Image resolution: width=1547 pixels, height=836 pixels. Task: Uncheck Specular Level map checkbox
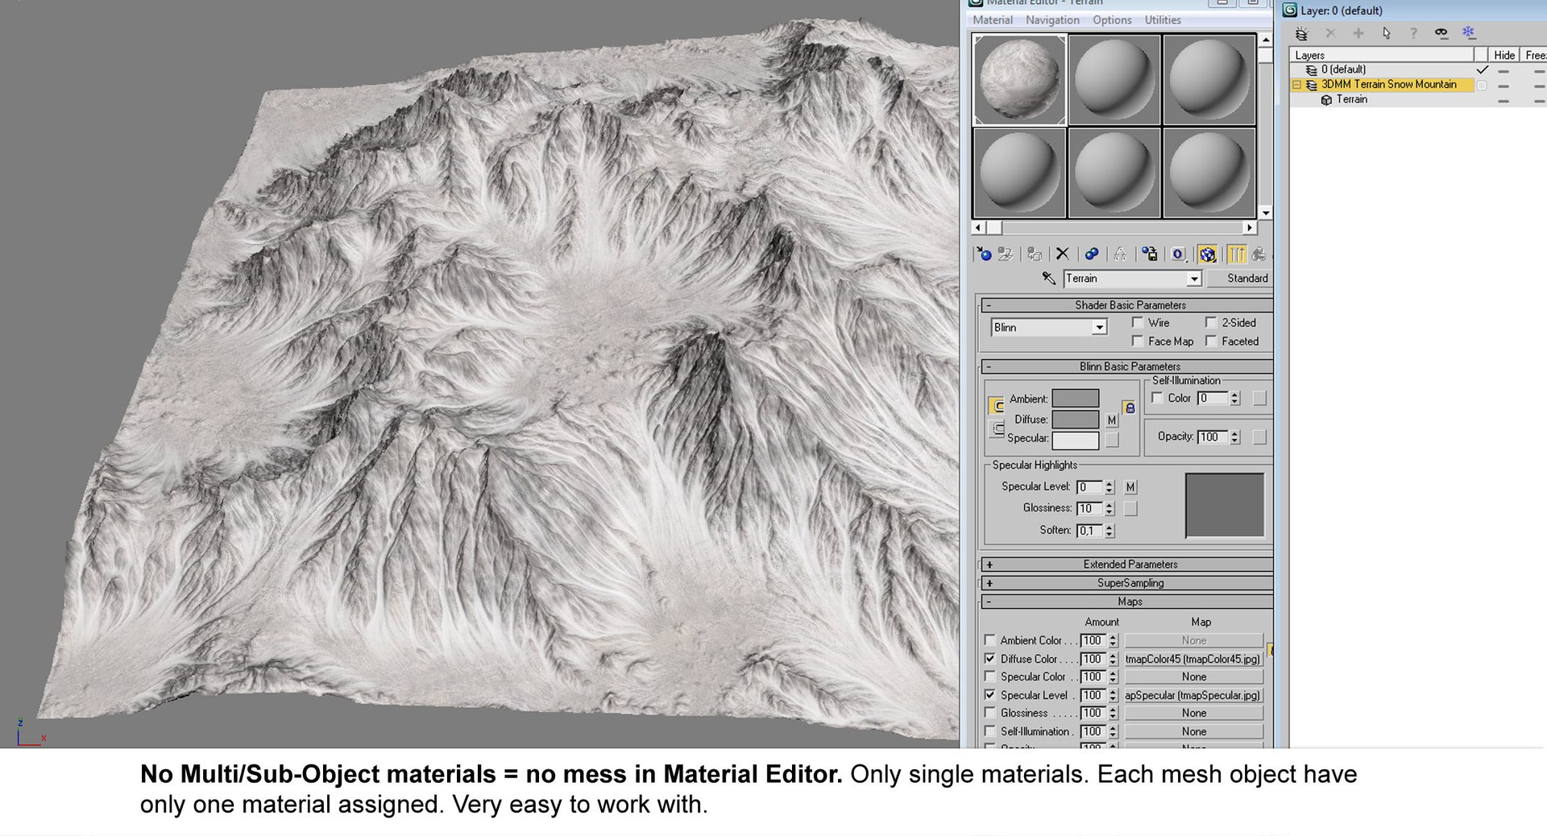(989, 694)
